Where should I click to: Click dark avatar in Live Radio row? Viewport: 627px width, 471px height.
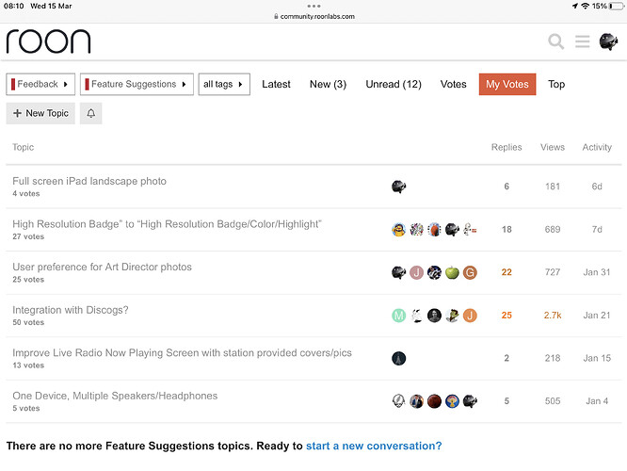[398, 358]
